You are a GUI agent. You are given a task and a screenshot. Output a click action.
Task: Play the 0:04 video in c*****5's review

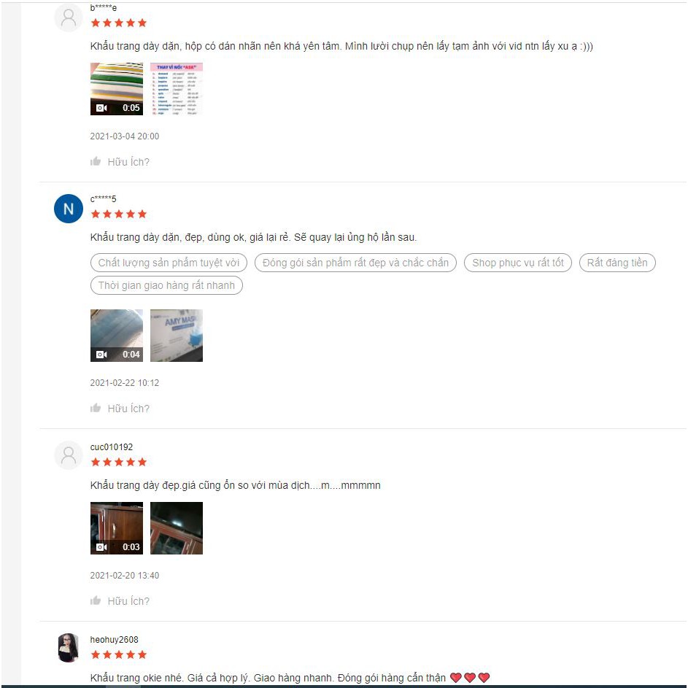click(117, 336)
